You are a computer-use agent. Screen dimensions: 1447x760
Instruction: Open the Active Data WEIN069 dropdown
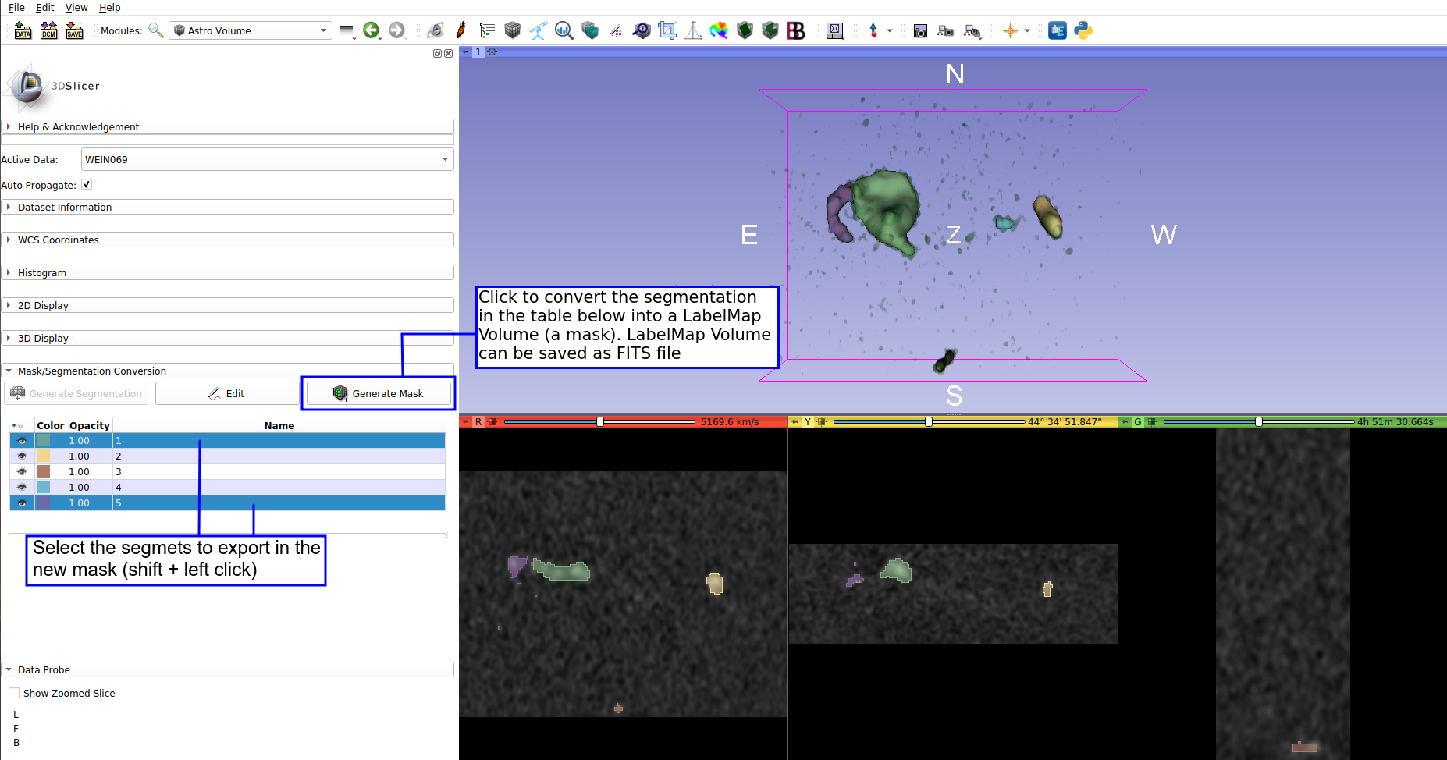[267, 159]
